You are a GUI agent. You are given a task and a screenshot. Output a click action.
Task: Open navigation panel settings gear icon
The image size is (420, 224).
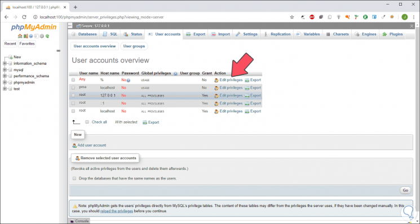click(x=42, y=36)
